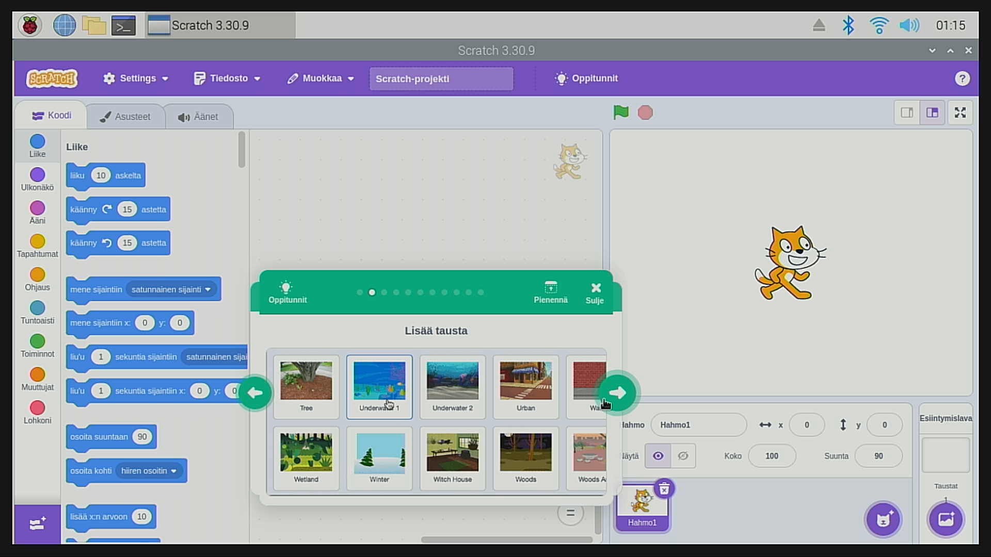Go to next tutorial step arrow
Image resolution: width=991 pixels, height=557 pixels.
617,393
